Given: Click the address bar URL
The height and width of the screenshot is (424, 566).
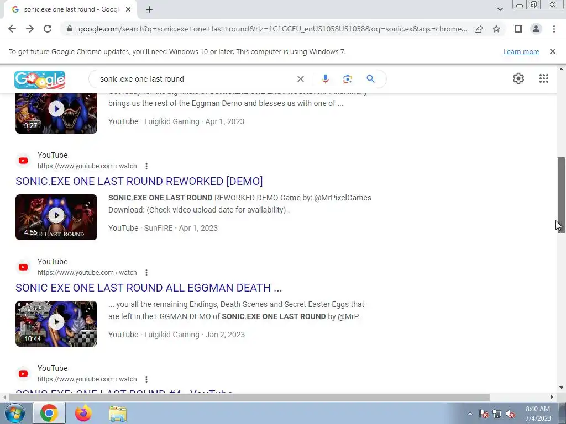Looking at the screenshot, I should point(272,29).
